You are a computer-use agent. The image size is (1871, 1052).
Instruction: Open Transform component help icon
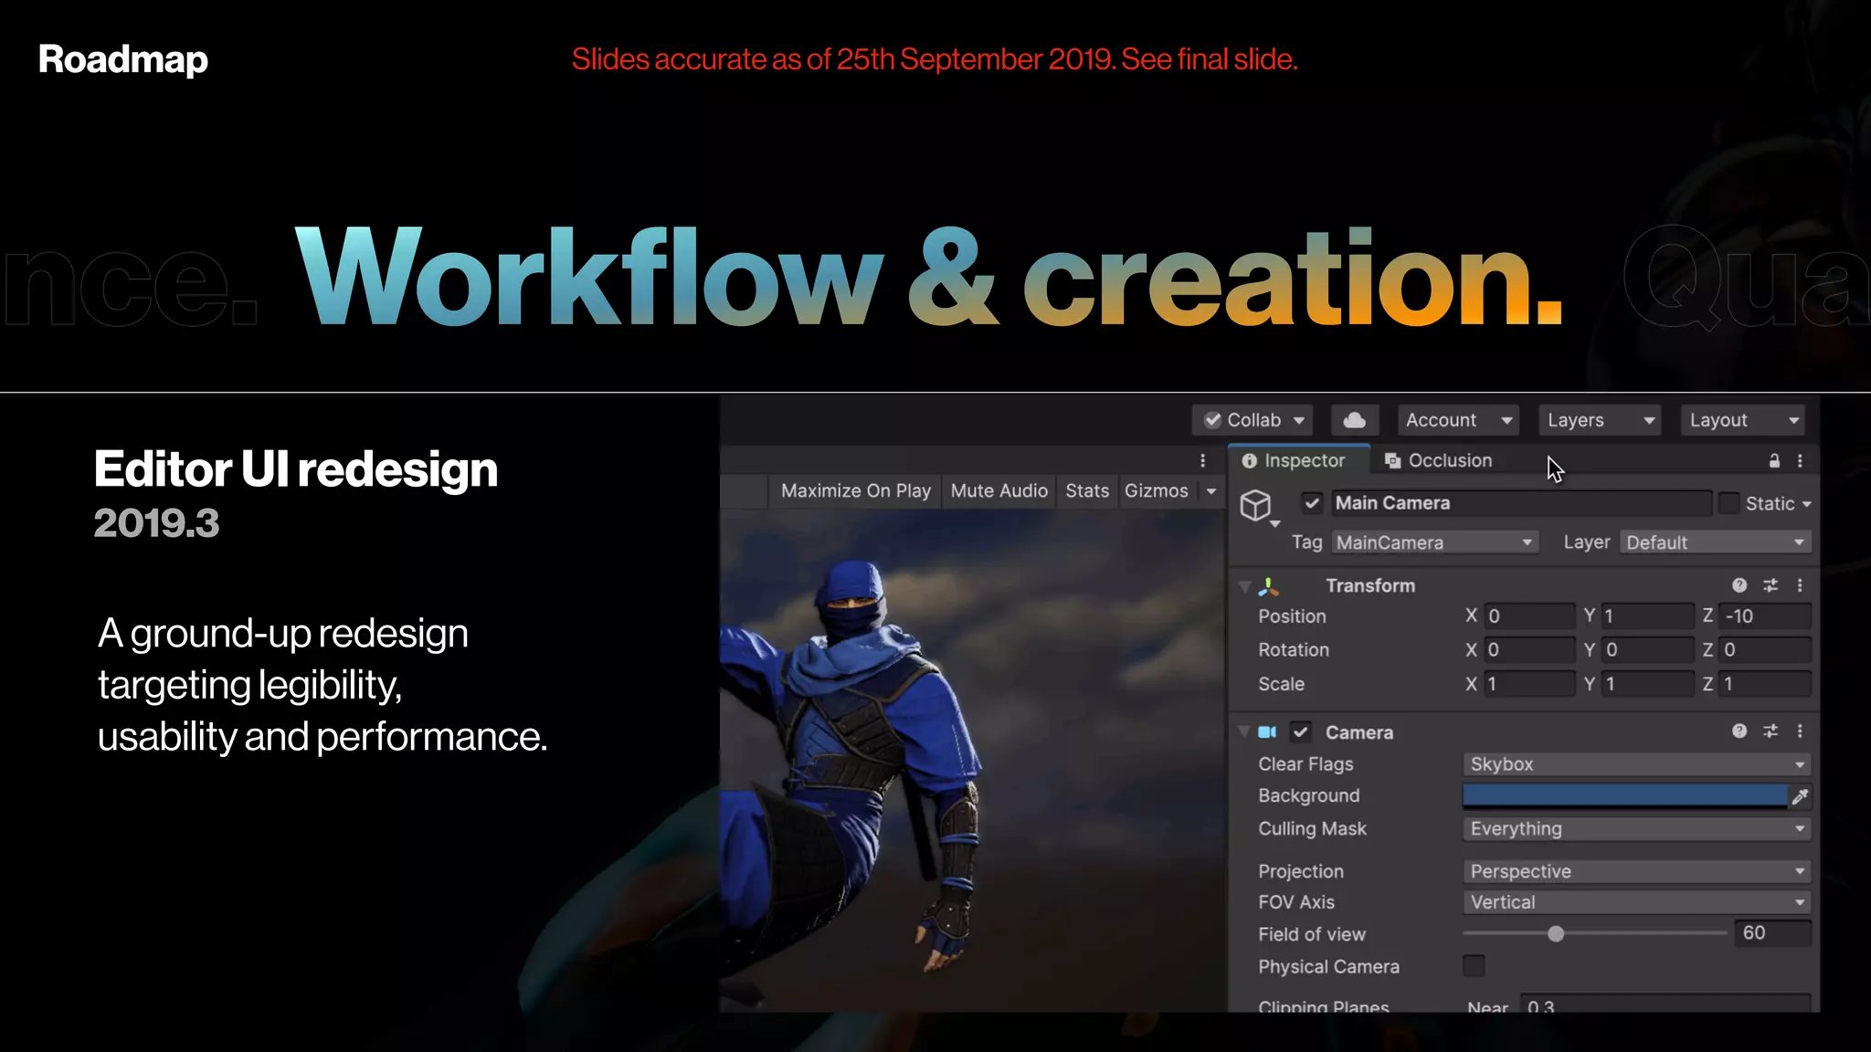point(1739,585)
